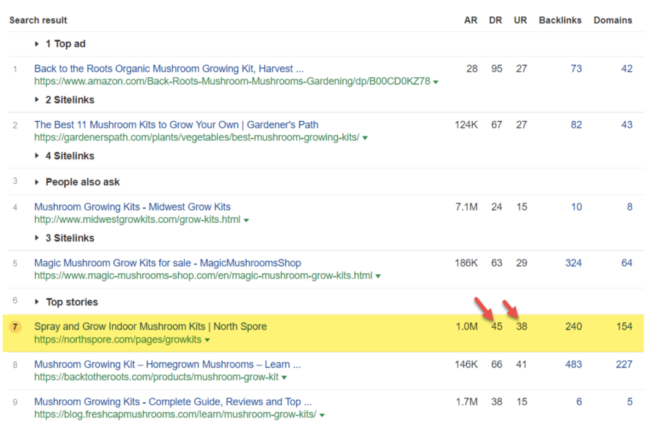Open URL dropdown arrow for backtotheroots.com result
The image size is (648, 427).
tap(284, 378)
